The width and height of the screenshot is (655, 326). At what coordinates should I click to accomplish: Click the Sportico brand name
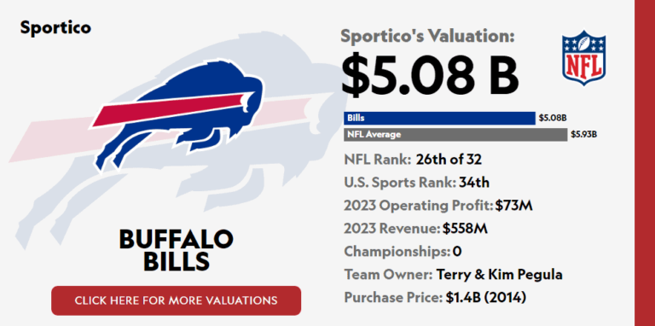click(55, 27)
